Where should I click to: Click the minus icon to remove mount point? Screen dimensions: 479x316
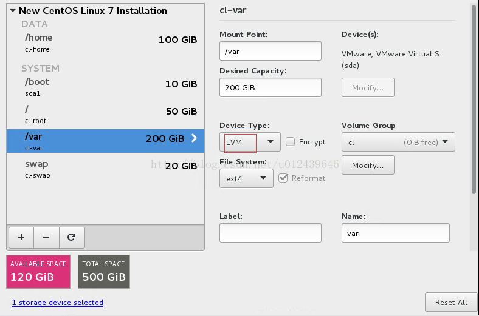click(46, 237)
